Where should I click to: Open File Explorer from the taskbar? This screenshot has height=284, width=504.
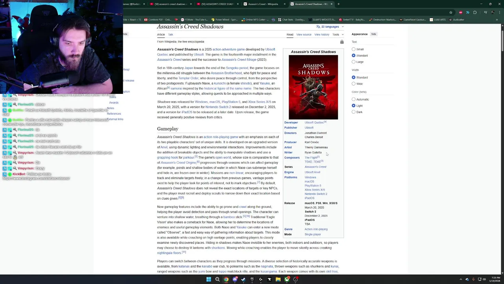click(x=278, y=279)
